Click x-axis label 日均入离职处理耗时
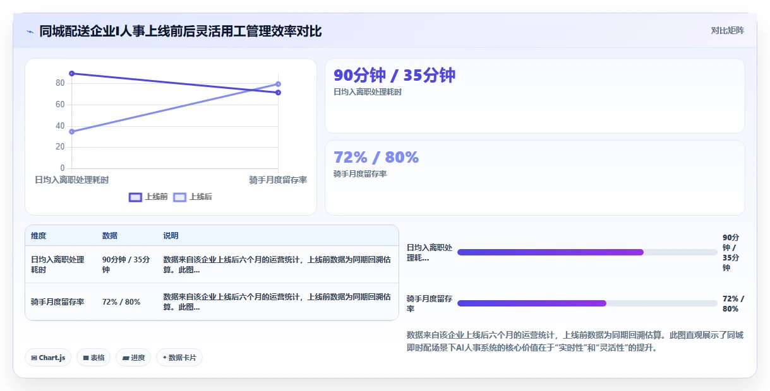770x391 pixels. [x=71, y=180]
